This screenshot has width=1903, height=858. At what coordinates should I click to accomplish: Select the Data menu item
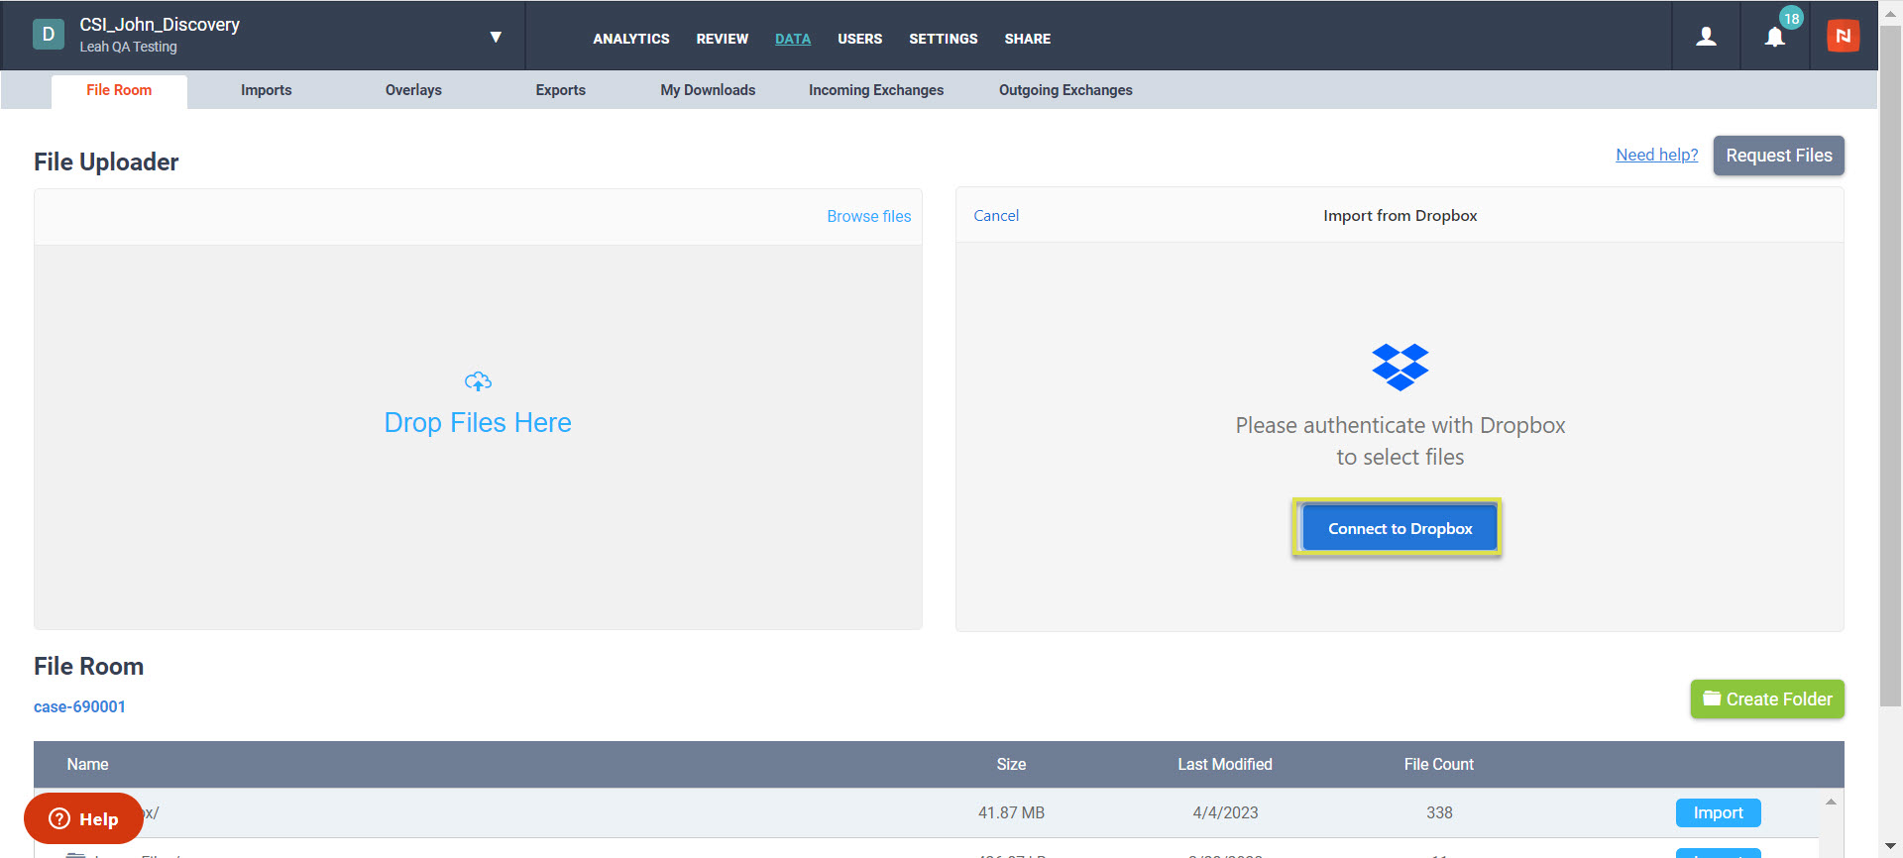[793, 39]
